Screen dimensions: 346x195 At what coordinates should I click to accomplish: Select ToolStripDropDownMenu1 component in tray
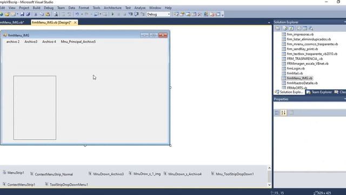click(66, 184)
